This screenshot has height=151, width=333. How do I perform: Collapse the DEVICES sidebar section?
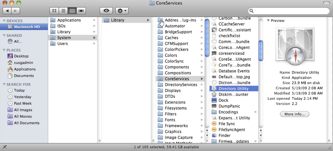(4, 21)
